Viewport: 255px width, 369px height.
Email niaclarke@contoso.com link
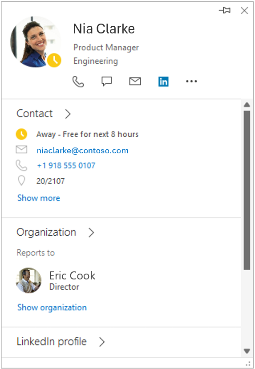click(82, 151)
